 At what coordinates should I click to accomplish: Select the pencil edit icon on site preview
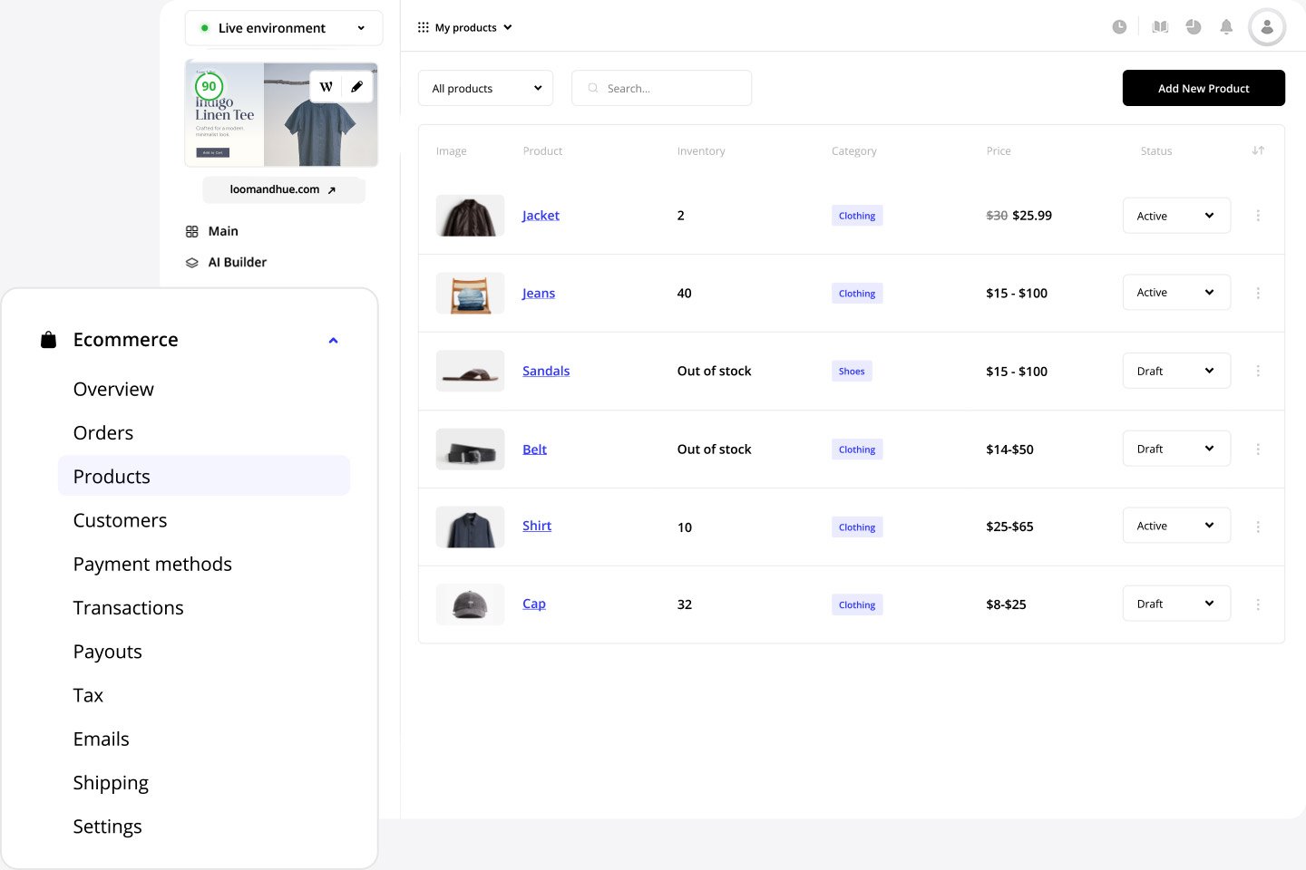pyautogui.click(x=357, y=86)
